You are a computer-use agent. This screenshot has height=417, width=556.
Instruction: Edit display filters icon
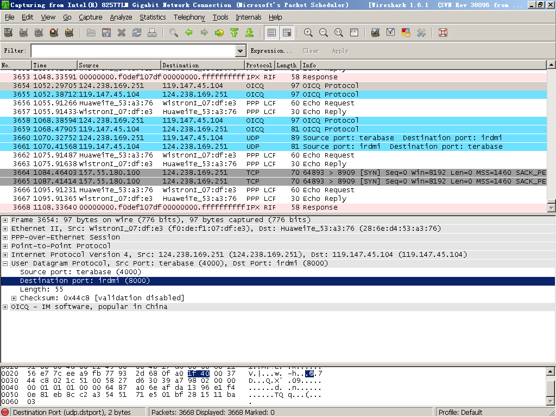(x=391, y=33)
